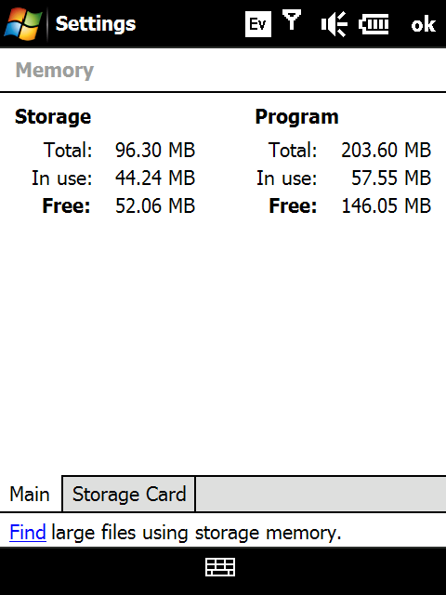Show the on-screen keyboard icon

220,567
